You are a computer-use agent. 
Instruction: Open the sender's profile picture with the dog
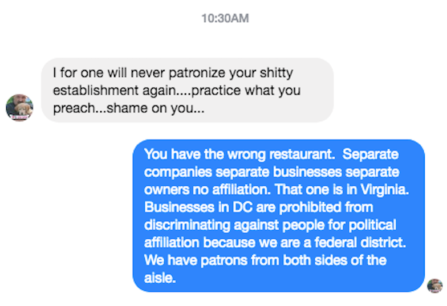tap(19, 108)
